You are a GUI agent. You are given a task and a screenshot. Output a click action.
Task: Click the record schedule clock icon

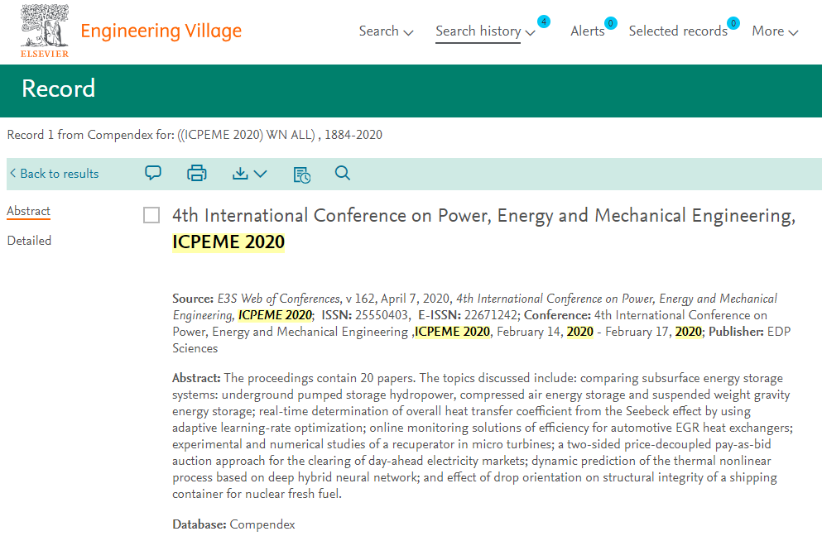(302, 175)
